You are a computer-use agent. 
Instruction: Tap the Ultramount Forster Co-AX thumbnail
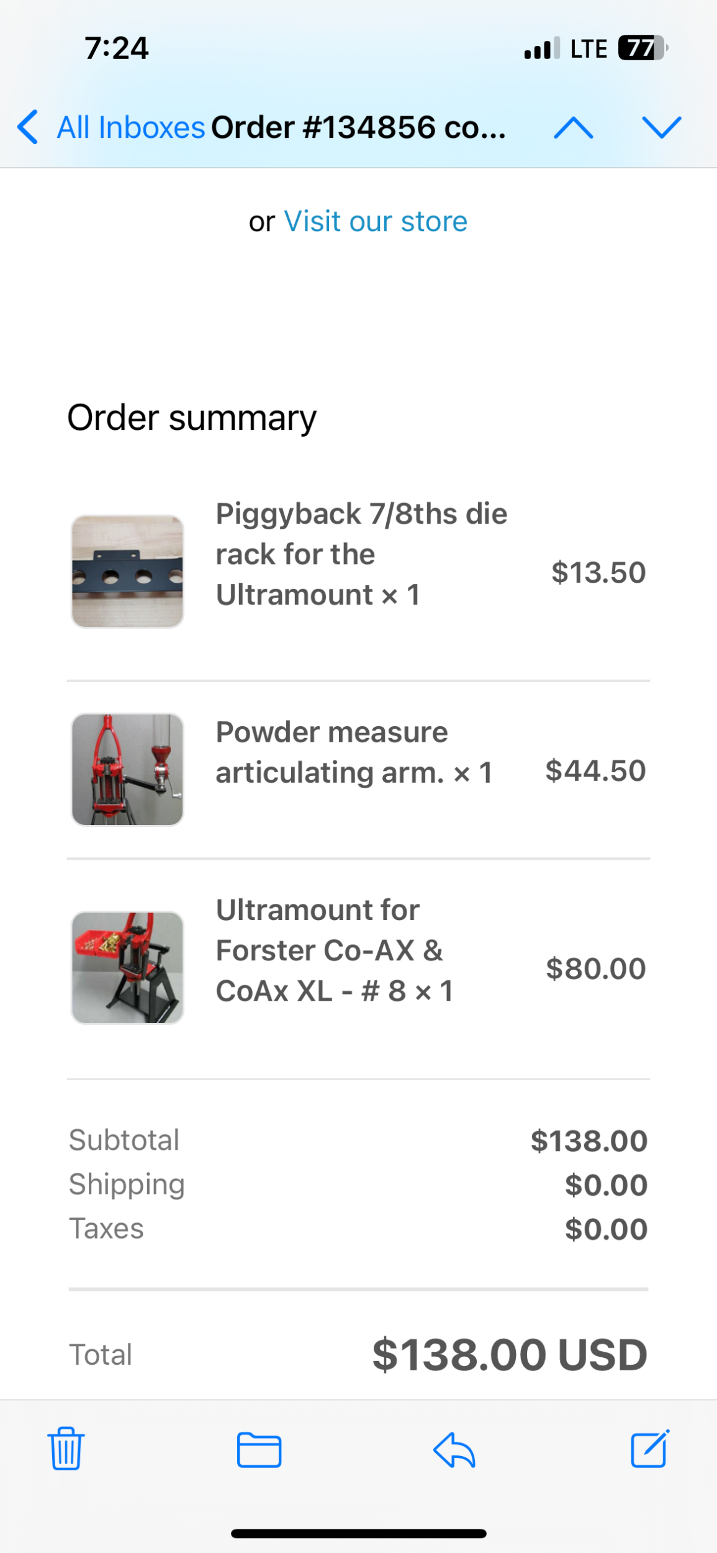point(127,968)
